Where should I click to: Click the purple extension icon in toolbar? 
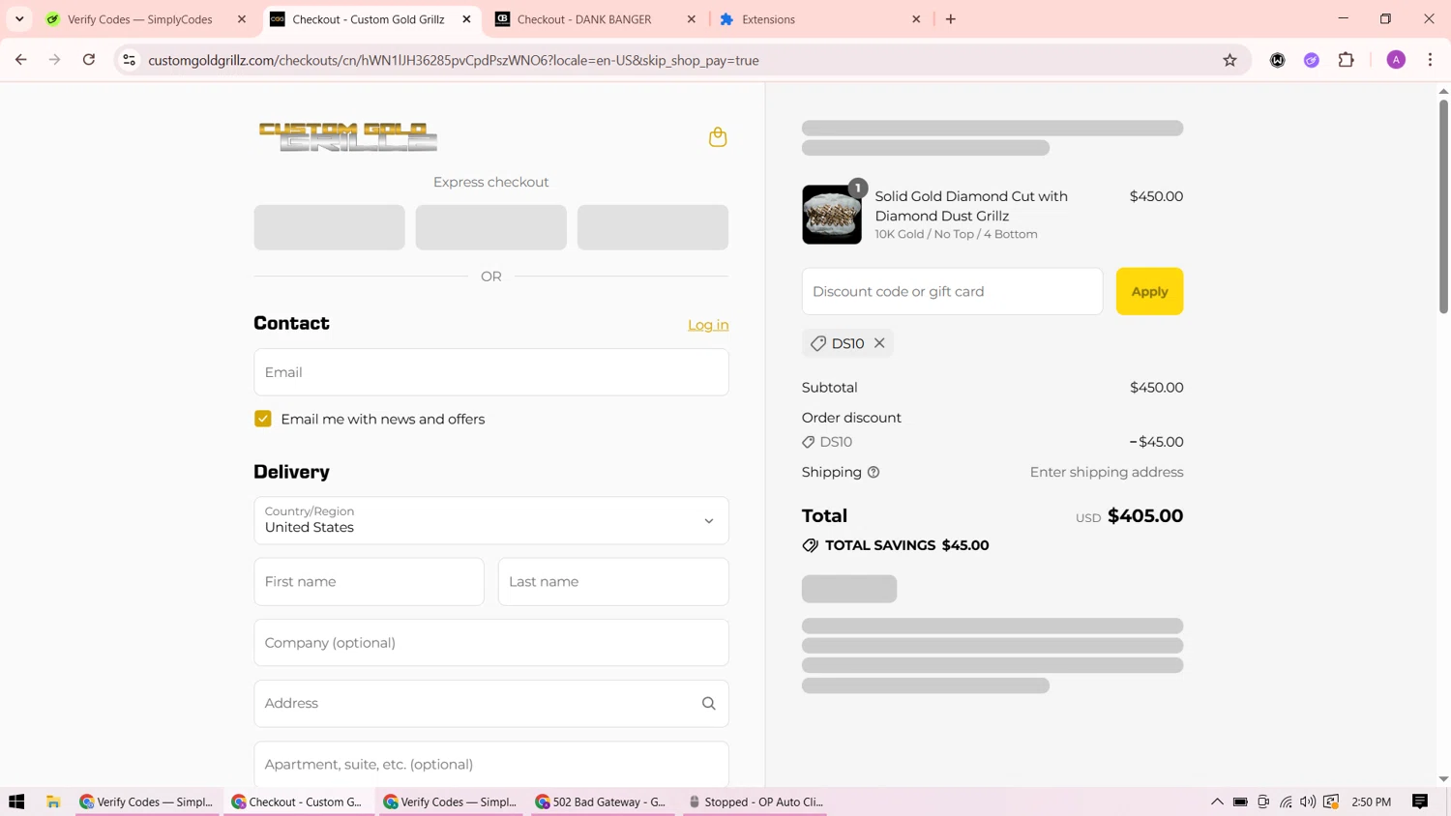pyautogui.click(x=1312, y=60)
